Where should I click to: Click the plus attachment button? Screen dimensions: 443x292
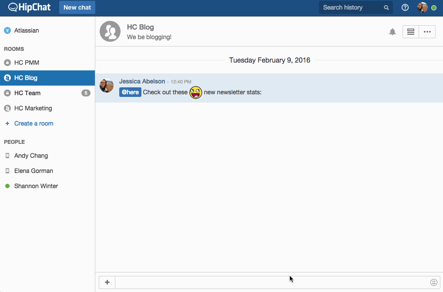[107, 282]
